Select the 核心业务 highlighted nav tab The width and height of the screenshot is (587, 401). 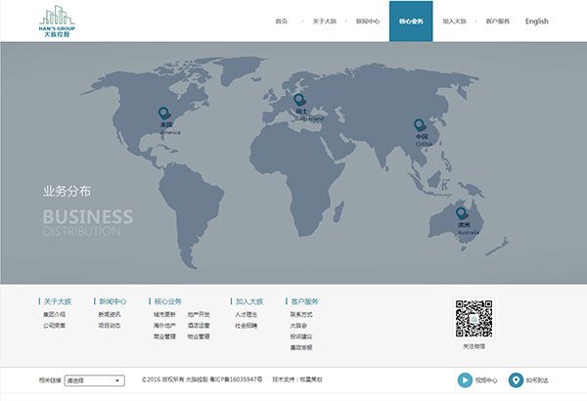pos(411,22)
